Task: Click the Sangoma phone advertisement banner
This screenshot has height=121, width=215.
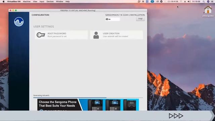Action: pos(88,105)
